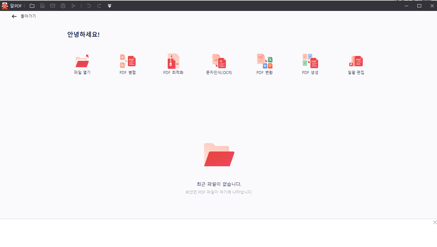Screen dimensions: 437x247
Task: Close the bottom banner panel
Action: coord(435,222)
